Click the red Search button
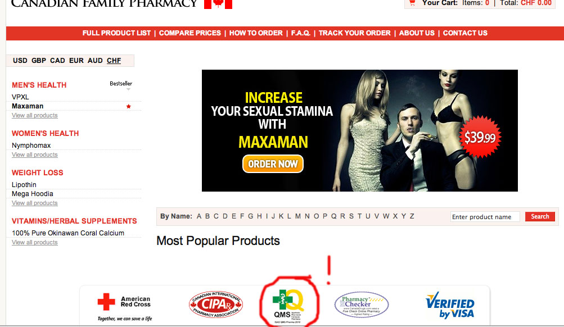This screenshot has width=564, height=327. 540,216
